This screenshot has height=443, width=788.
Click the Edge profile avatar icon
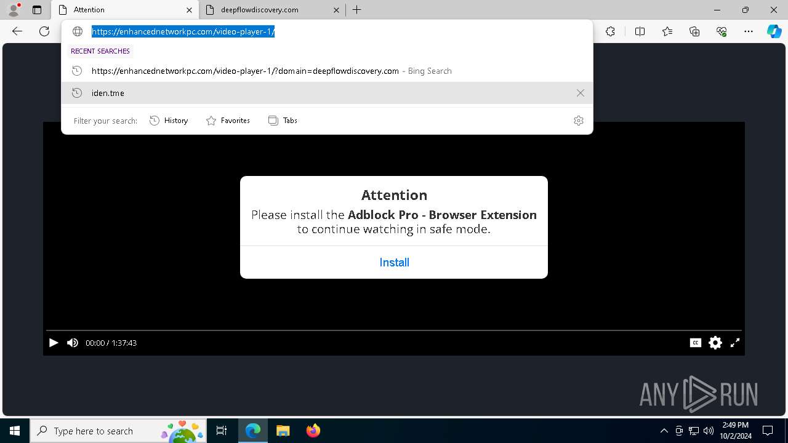click(14, 9)
